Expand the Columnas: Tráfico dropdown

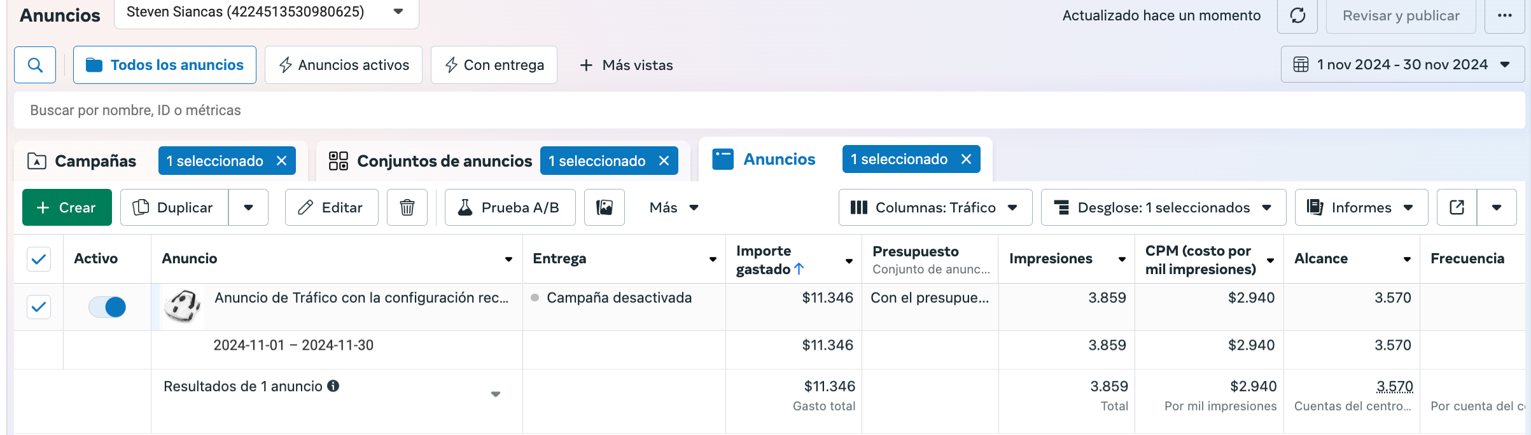tap(935, 207)
